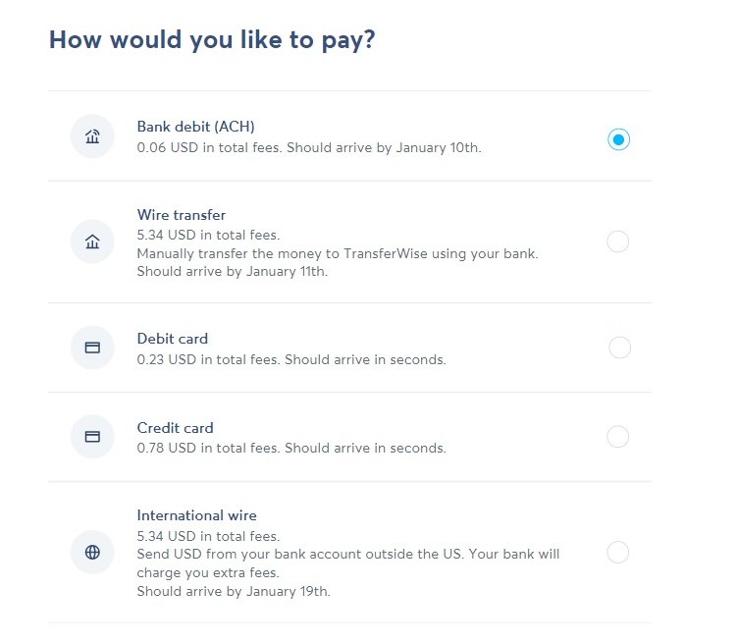Click the "Wire transfer" option title
737x643 pixels.
182,215
